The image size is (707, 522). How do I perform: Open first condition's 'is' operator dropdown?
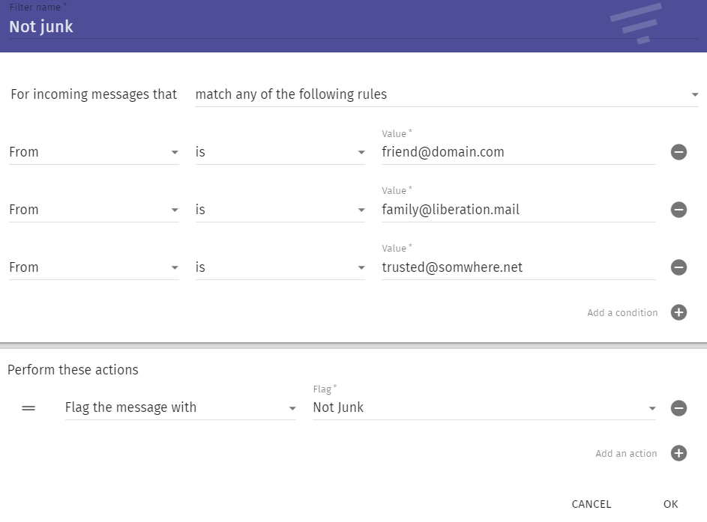pyautogui.click(x=280, y=152)
